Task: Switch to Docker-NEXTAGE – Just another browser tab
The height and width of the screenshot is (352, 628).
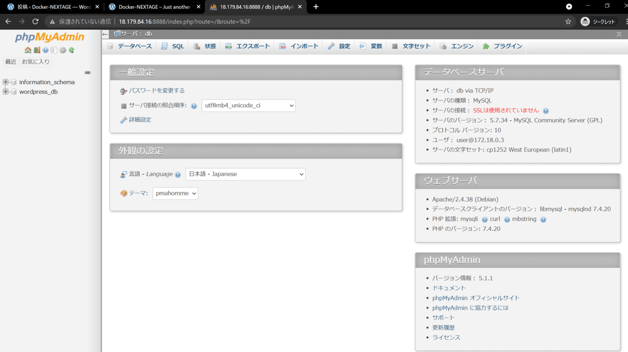Action: pos(154,7)
